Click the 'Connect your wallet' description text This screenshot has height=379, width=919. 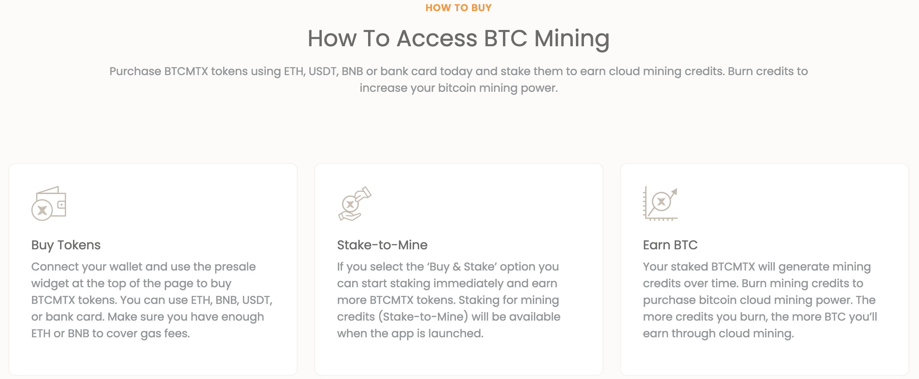(x=152, y=300)
